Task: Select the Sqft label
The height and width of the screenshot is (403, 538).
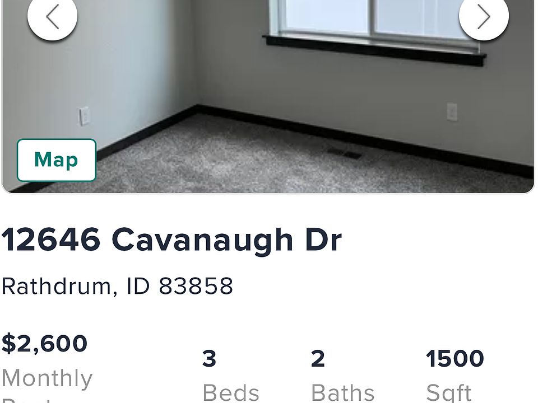Action: coord(449,393)
